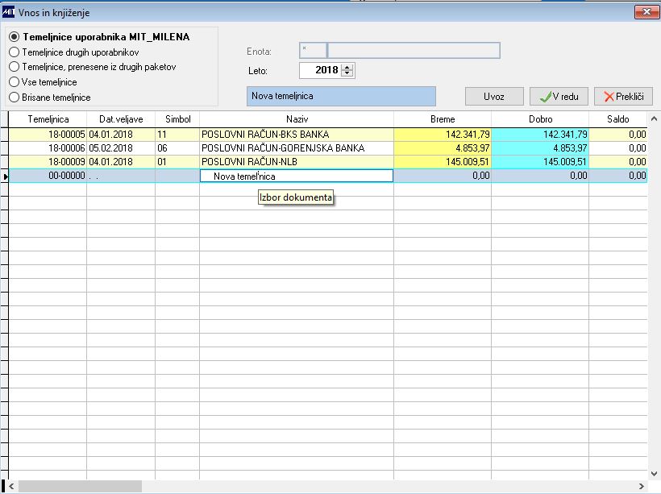Image resolution: width=661 pixels, height=494 pixels.
Task: Click the left arrow of horizontal scrollbar
Action: click(12, 487)
